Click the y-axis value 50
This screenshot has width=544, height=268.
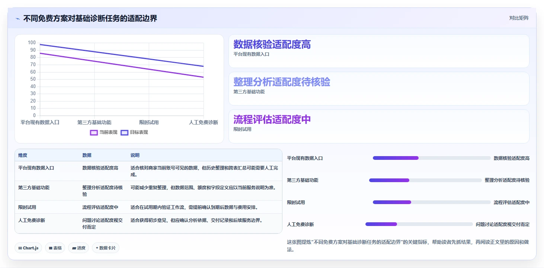point(33,79)
